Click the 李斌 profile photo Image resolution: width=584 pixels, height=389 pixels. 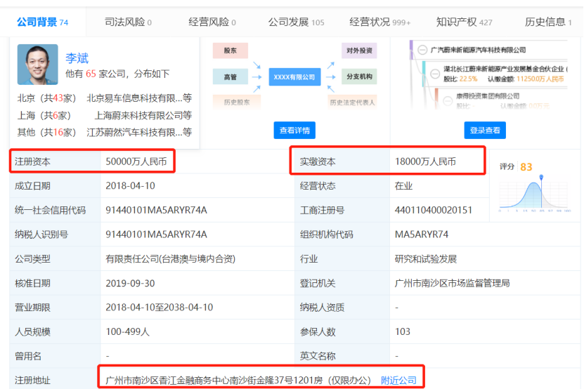coord(38,65)
